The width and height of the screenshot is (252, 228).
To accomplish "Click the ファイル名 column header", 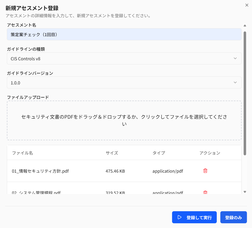I will (x=22, y=153).
